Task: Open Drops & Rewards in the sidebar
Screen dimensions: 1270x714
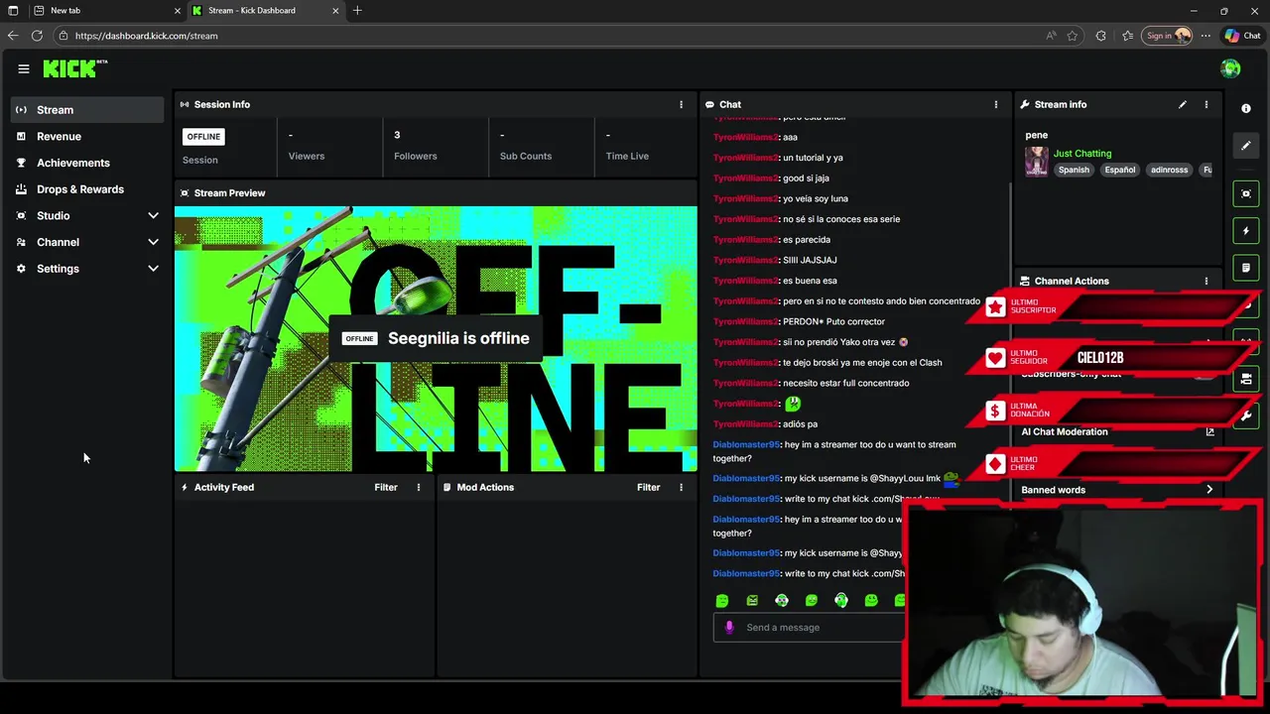Action: pyautogui.click(x=87, y=189)
